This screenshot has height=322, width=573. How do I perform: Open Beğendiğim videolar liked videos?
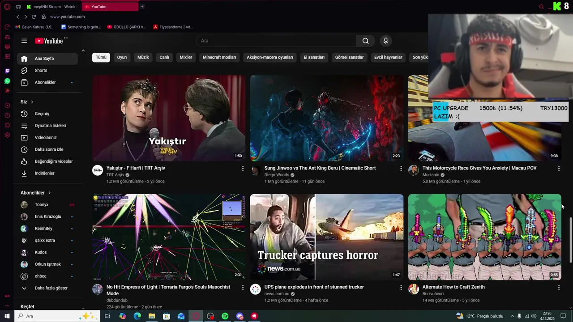click(47, 161)
